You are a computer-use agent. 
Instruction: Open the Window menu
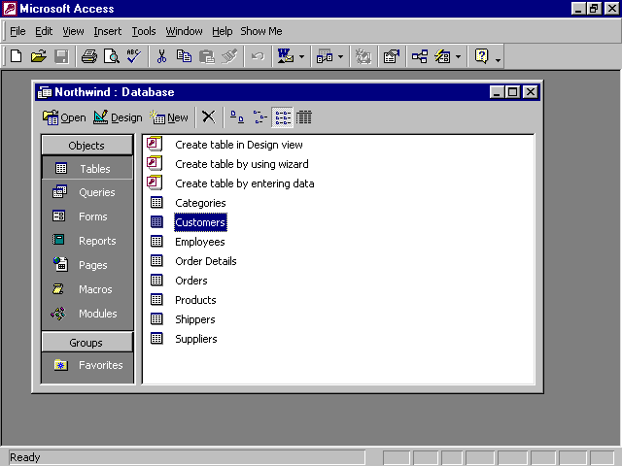click(x=184, y=31)
